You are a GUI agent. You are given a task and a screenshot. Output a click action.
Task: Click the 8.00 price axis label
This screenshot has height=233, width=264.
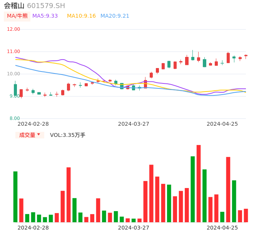pyautogui.click(x=15, y=118)
